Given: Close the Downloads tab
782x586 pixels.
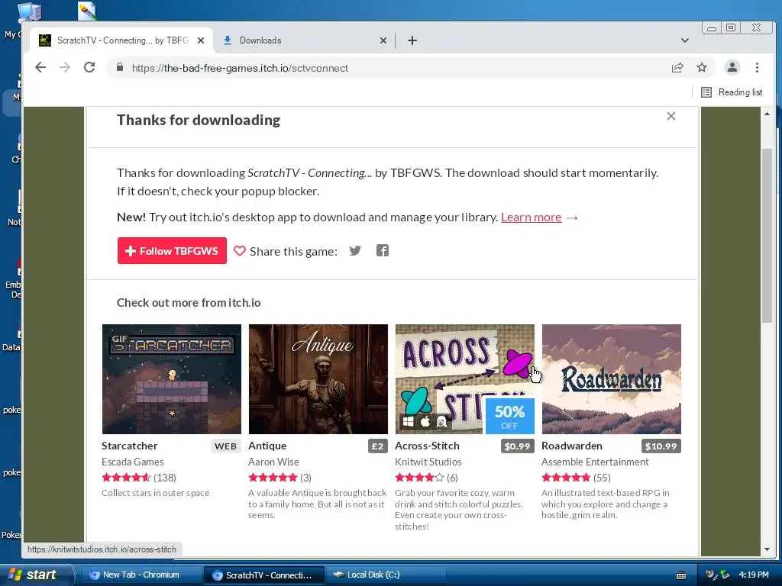Looking at the screenshot, I should [x=383, y=40].
